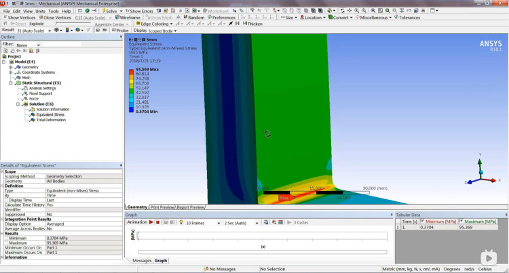Switch to the Report Preview tab
Screen dimensions: 509x273
click(191, 207)
